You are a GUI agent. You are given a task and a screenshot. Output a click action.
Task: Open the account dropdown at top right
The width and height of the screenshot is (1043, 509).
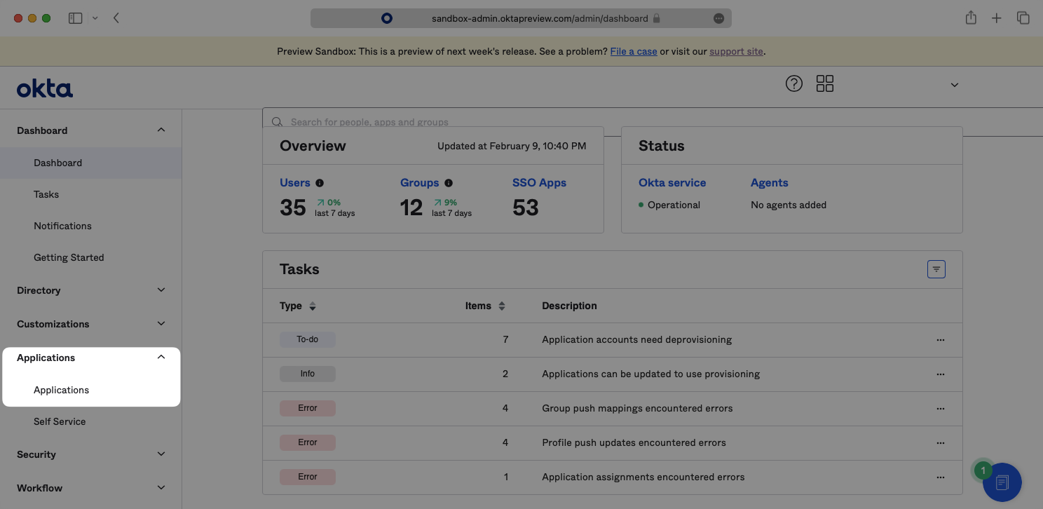[x=954, y=84]
